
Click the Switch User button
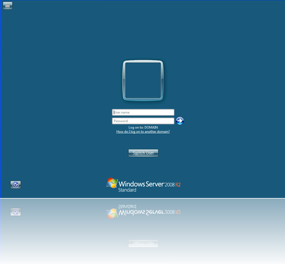(x=143, y=153)
